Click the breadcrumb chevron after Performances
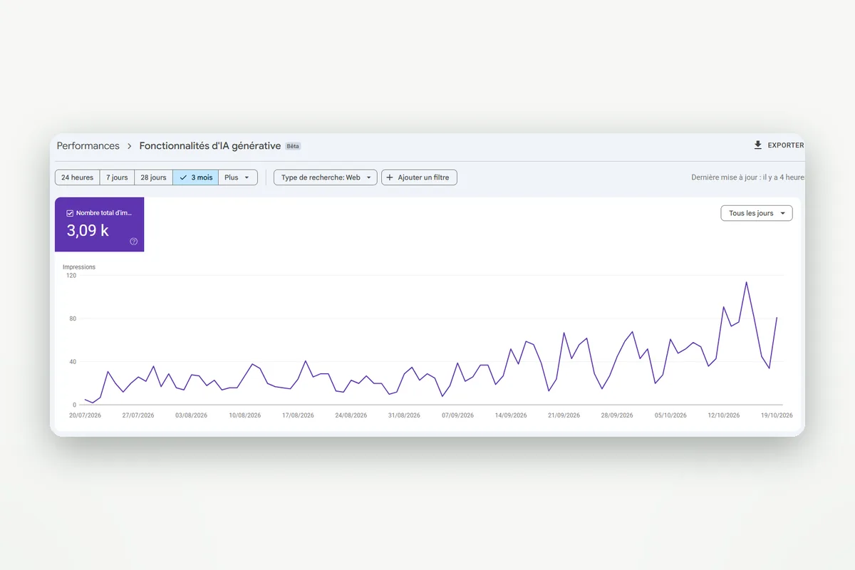855x570 pixels. 130,146
